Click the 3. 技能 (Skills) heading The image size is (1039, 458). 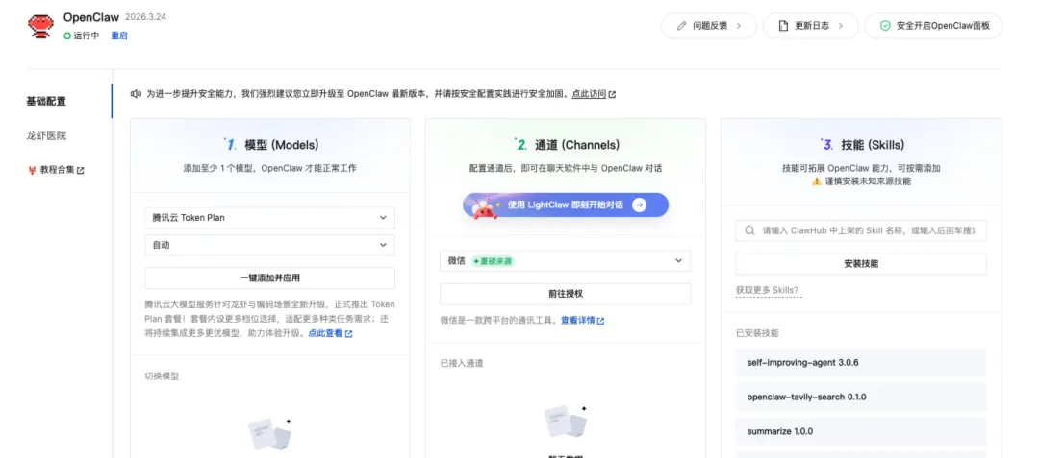pos(861,145)
